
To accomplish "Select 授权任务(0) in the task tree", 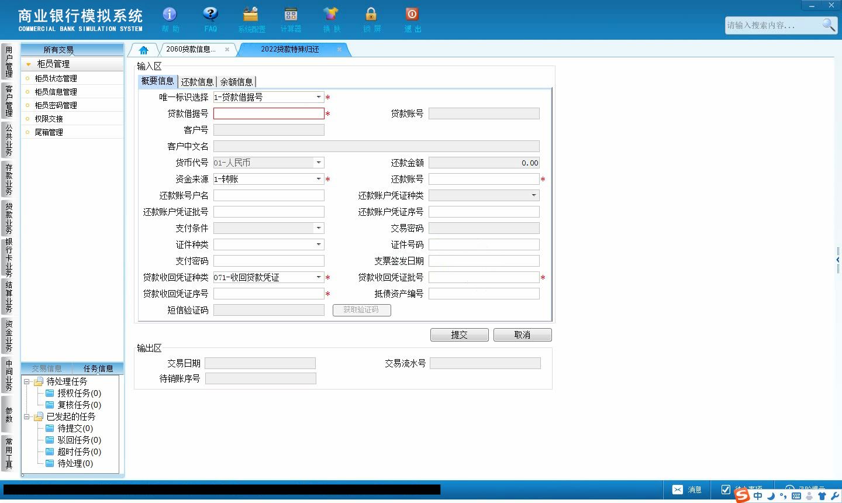I will click(x=79, y=394).
